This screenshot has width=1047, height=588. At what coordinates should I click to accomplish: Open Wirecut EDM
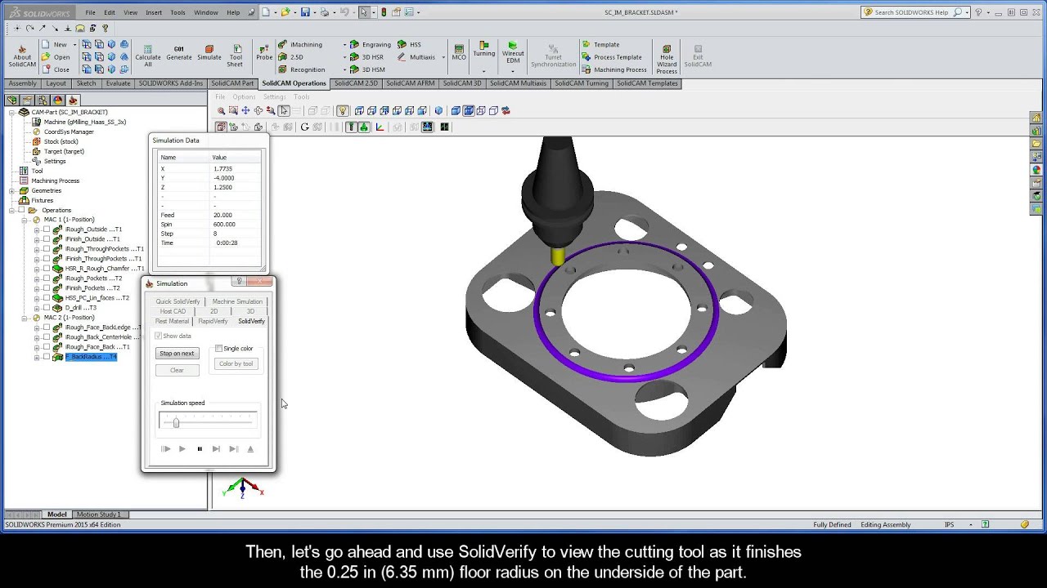[513, 52]
